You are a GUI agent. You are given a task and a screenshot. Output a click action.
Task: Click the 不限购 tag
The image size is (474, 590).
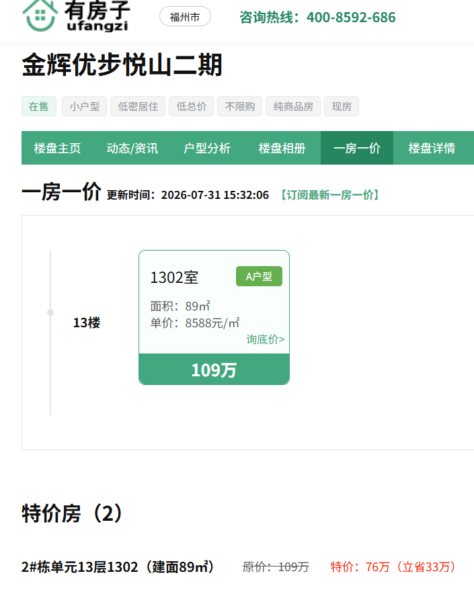[240, 106]
